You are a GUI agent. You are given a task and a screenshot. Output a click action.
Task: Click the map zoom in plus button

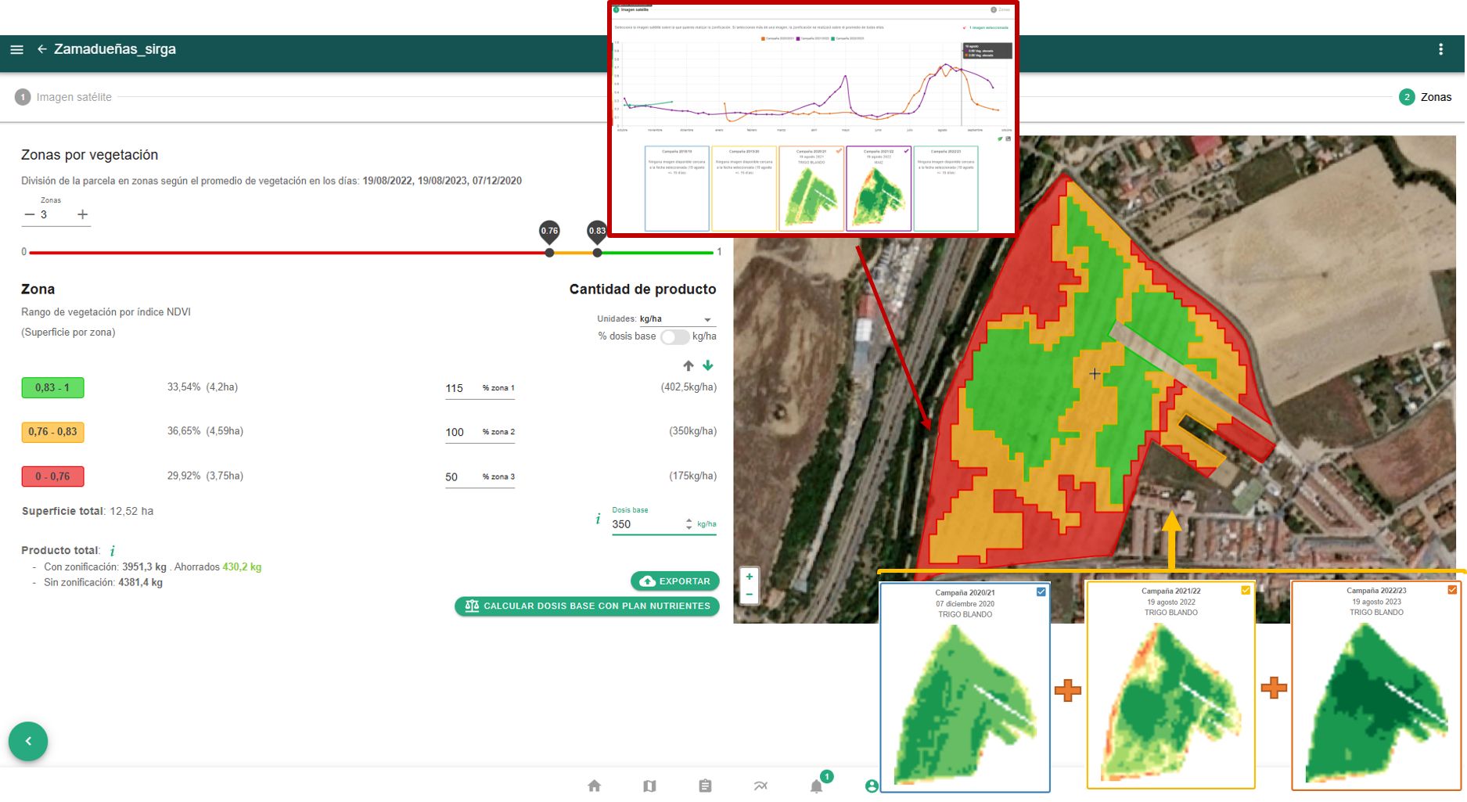pos(749,577)
